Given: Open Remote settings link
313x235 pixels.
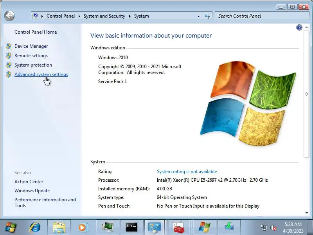Looking at the screenshot, I should click(x=31, y=56).
